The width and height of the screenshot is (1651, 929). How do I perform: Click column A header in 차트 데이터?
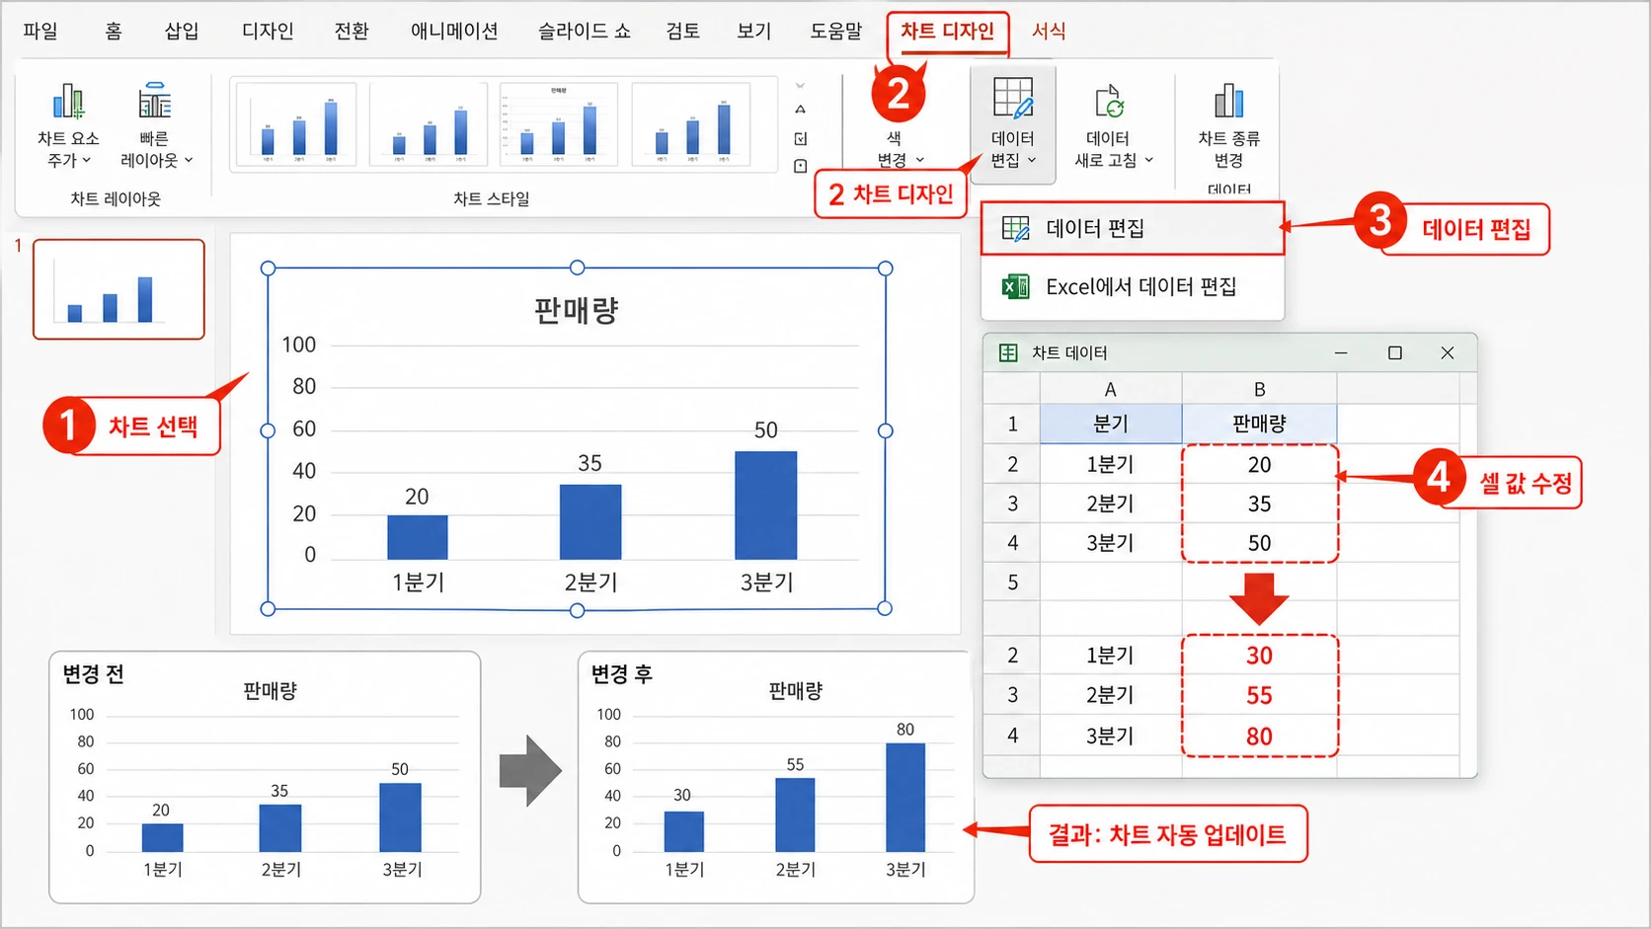pyautogui.click(x=1111, y=389)
